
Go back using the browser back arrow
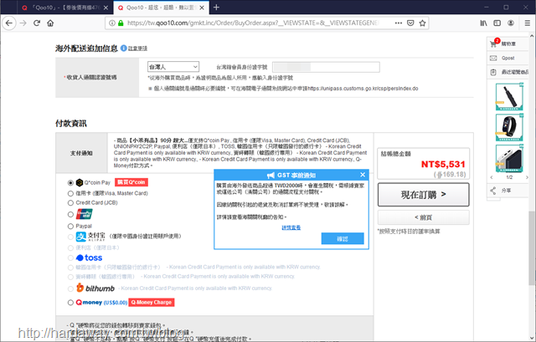[x=9, y=23]
